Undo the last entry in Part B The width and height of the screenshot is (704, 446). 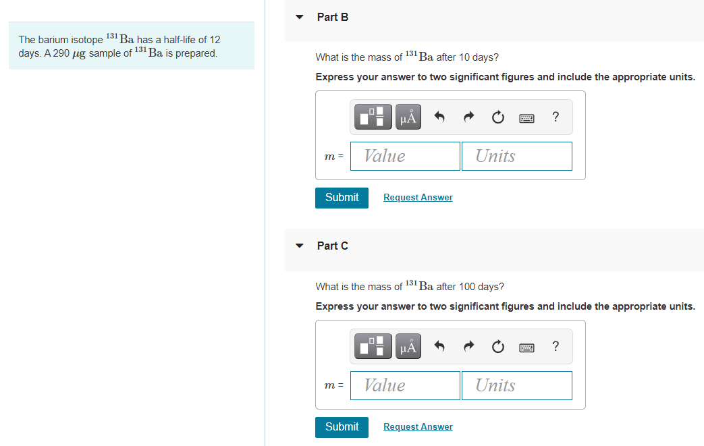click(x=439, y=116)
